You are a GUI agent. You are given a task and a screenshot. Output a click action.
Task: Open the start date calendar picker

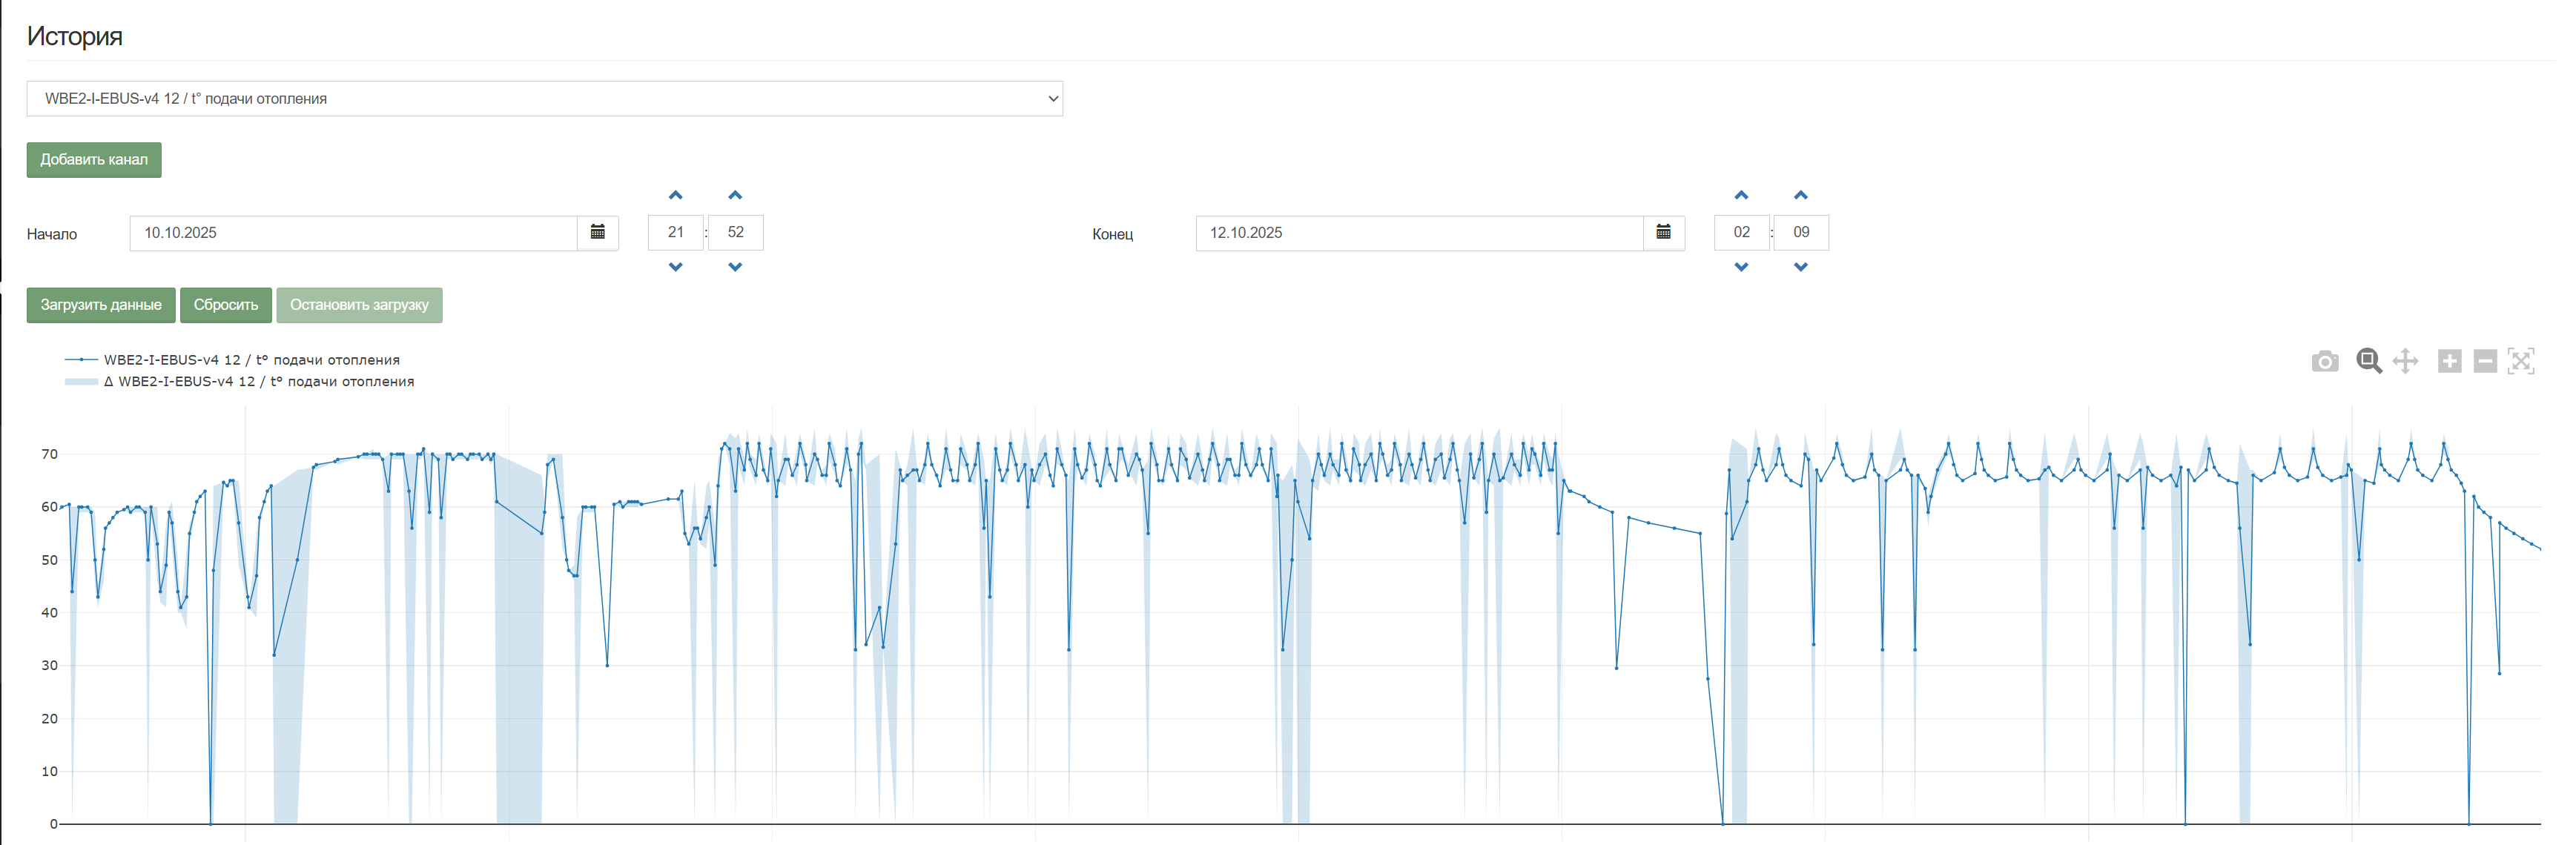[x=598, y=232]
